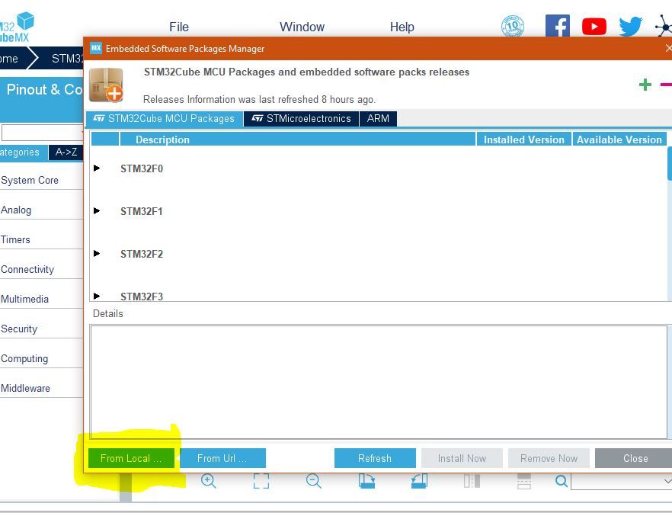Image resolution: width=672 pixels, height=513 pixels.
Task: Click the From Local button
Action: click(131, 458)
